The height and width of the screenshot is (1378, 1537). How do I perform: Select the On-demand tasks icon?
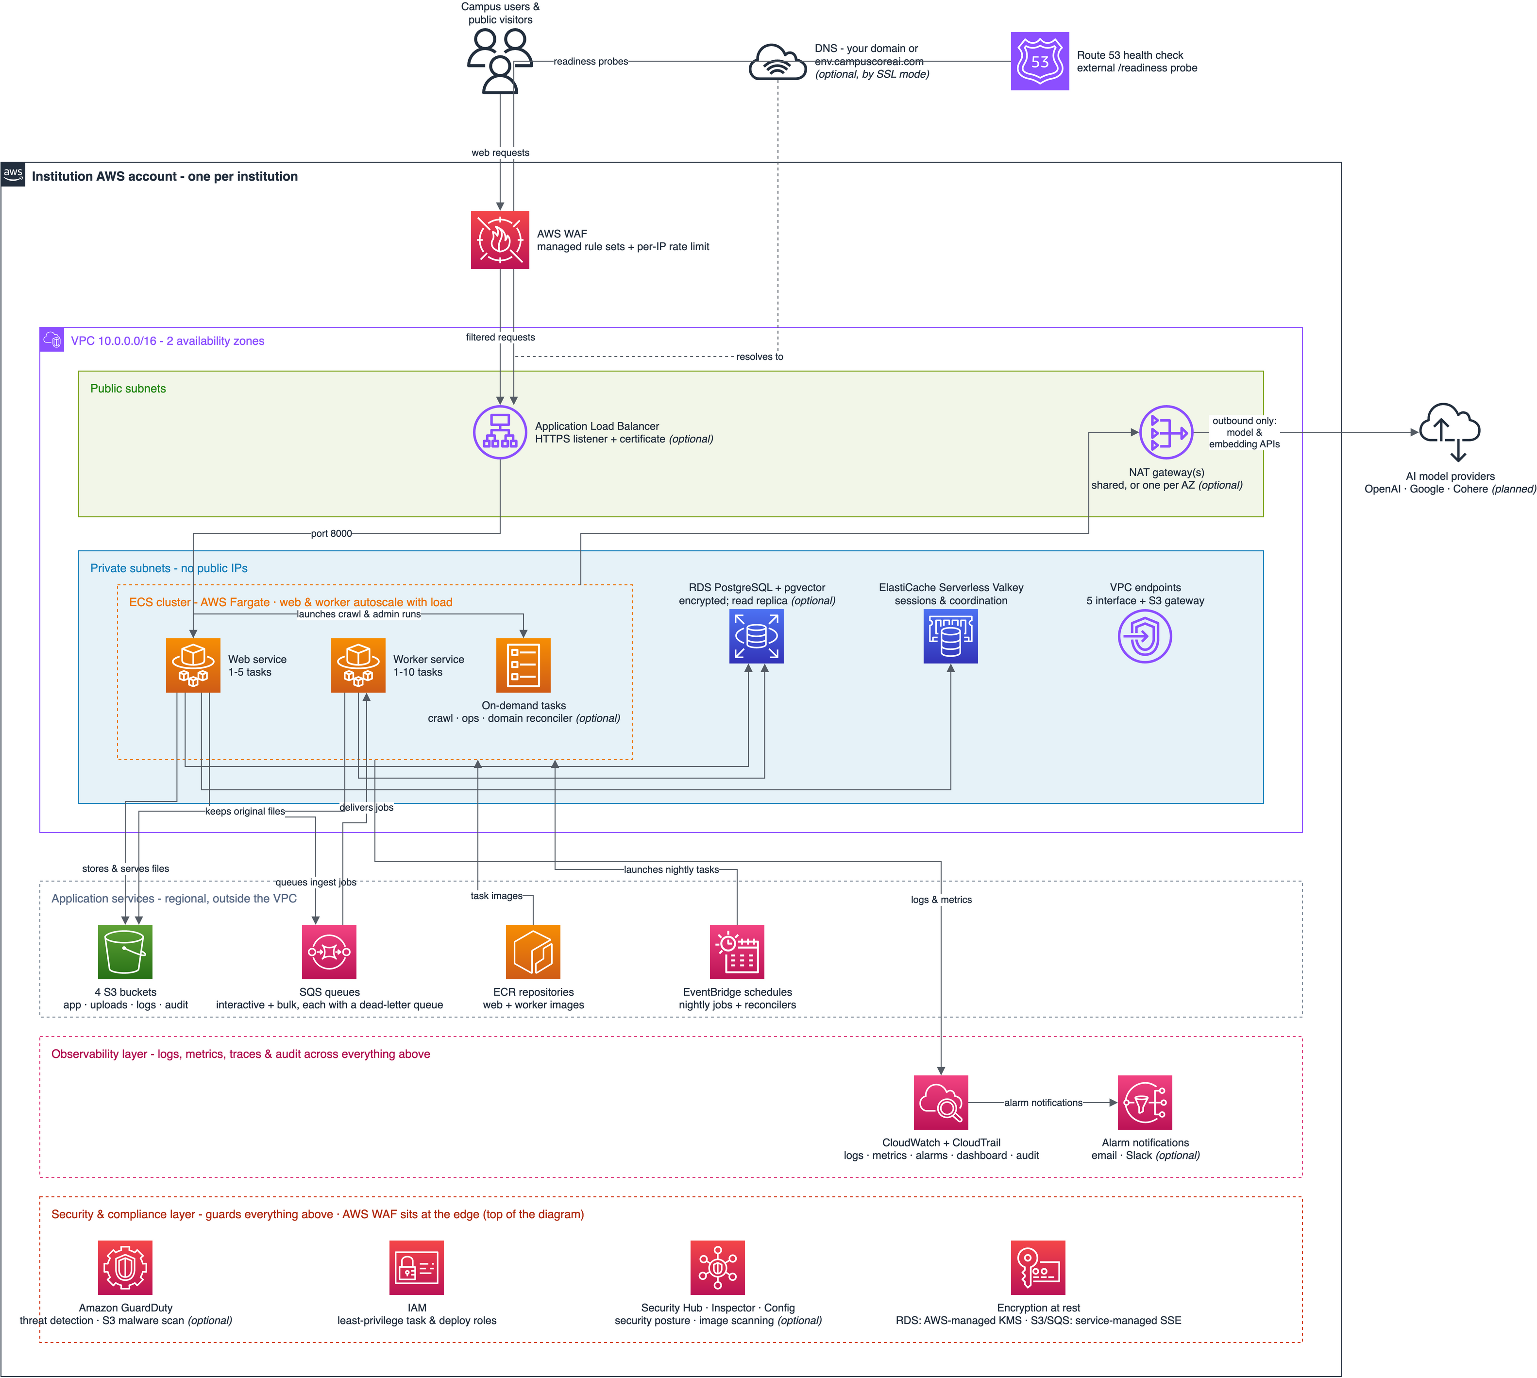(523, 665)
